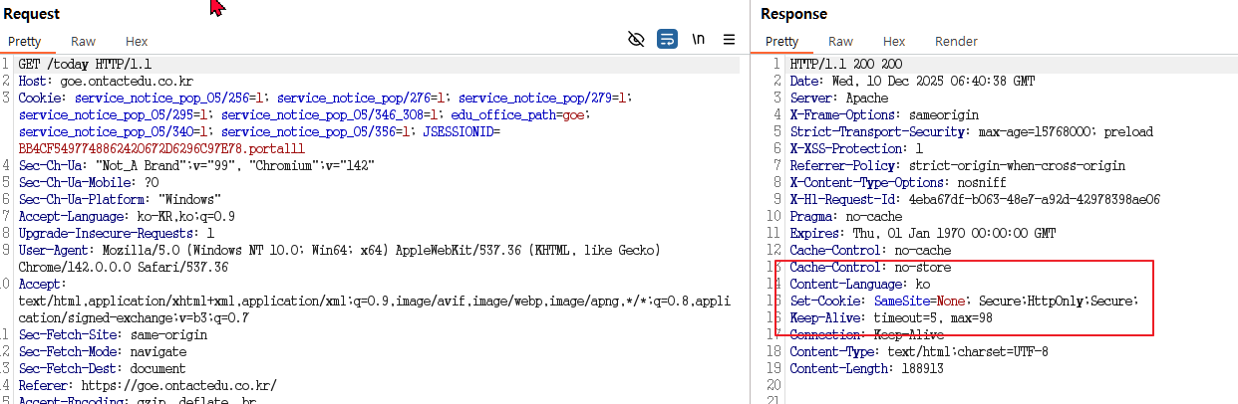Select the Request Pretty tab

(x=25, y=41)
